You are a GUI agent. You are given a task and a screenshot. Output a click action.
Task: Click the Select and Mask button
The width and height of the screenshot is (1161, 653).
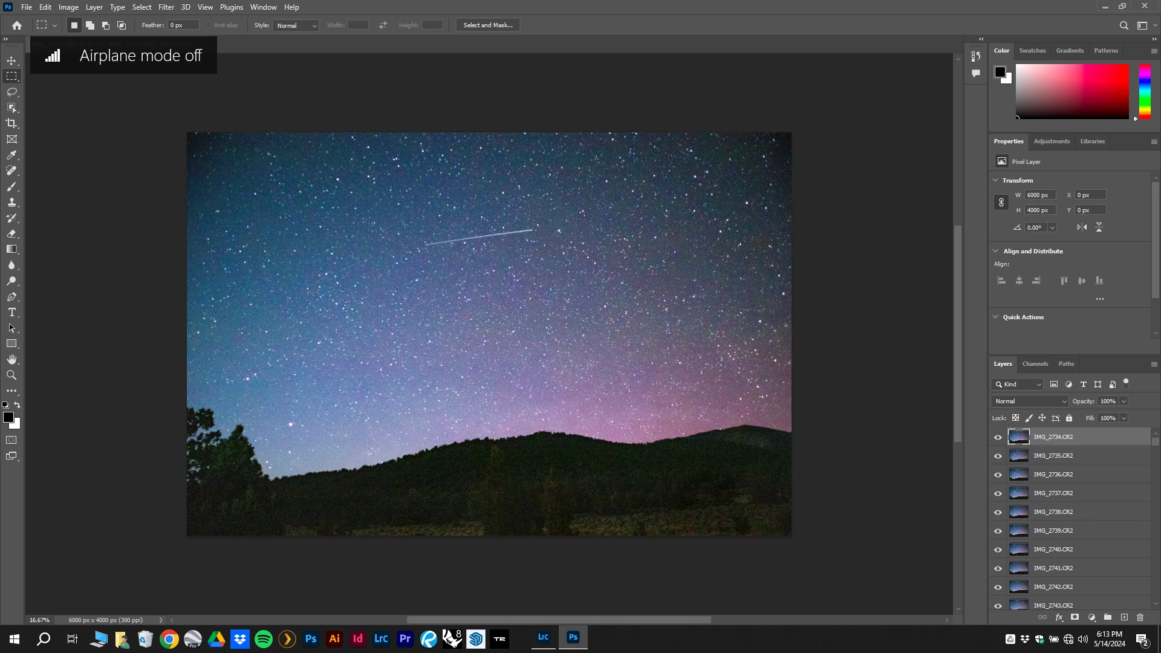pos(487,25)
